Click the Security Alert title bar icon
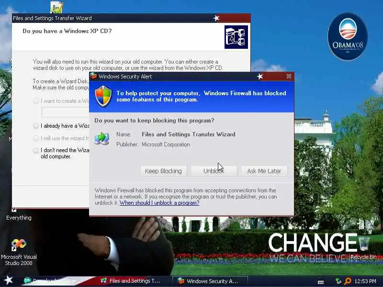Screen dimensions: 383x287 (93, 76)
